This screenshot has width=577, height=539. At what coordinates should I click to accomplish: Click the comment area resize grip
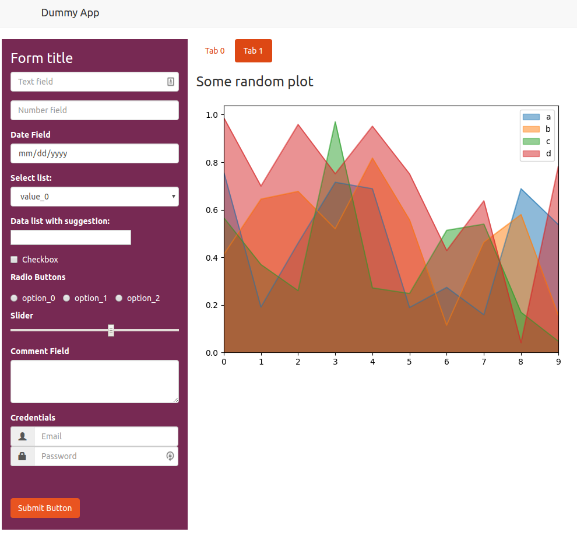pos(176,400)
